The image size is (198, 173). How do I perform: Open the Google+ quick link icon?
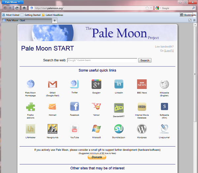coord(96,84)
